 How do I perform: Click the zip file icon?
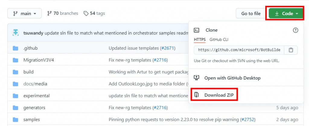(197, 95)
